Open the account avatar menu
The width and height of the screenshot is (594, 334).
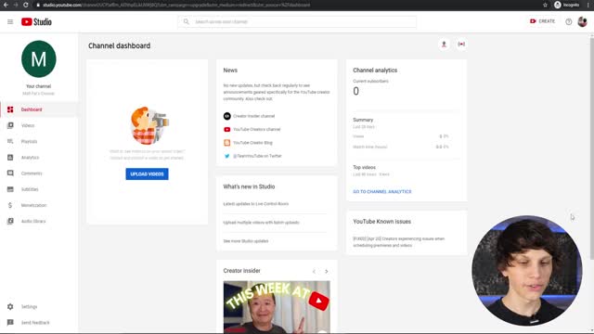pyautogui.click(x=582, y=21)
